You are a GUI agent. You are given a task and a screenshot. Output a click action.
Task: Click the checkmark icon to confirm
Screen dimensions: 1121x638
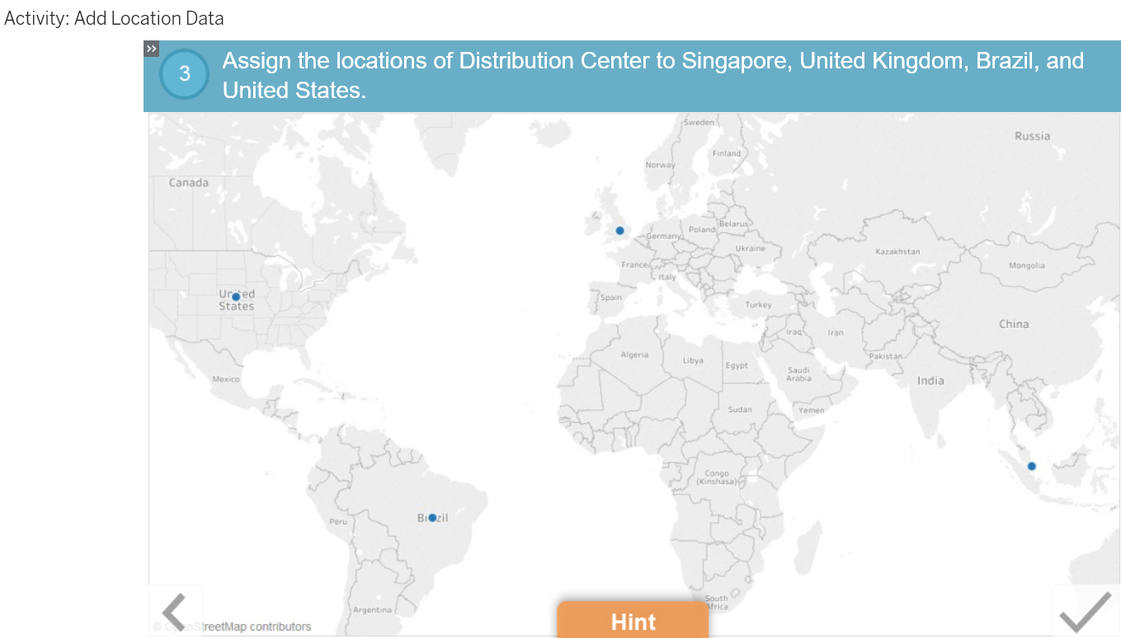tap(1086, 612)
